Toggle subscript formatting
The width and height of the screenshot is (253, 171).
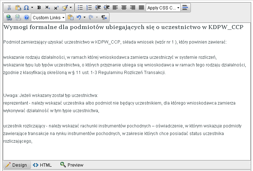(47, 8)
